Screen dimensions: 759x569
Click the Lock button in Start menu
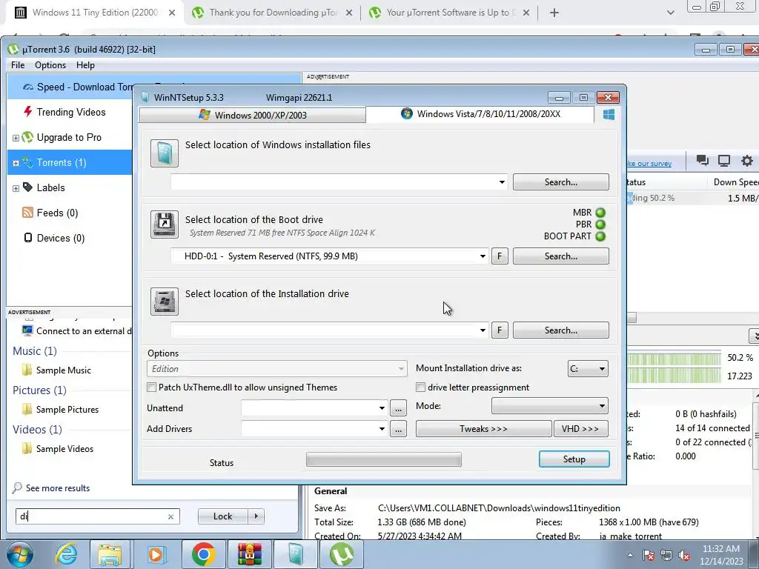pyautogui.click(x=222, y=516)
